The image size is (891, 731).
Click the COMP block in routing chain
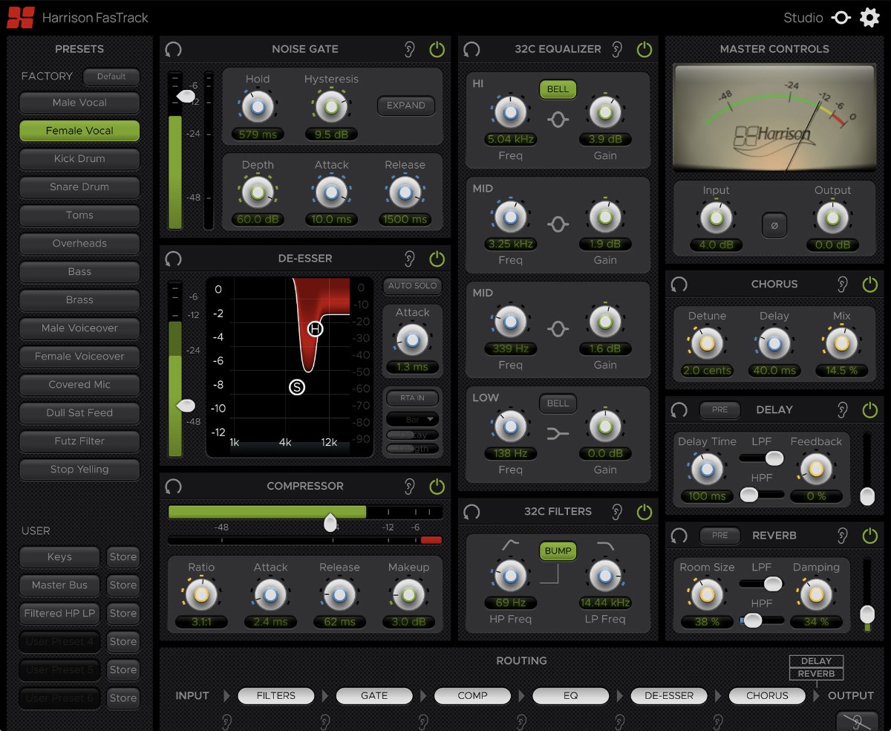coord(472,696)
